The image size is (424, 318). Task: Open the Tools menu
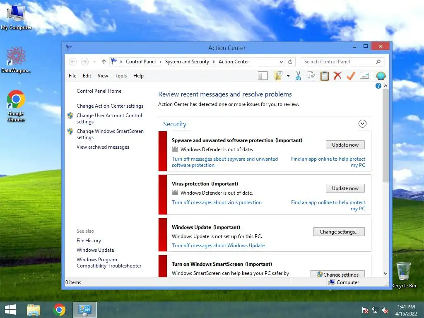(120, 76)
